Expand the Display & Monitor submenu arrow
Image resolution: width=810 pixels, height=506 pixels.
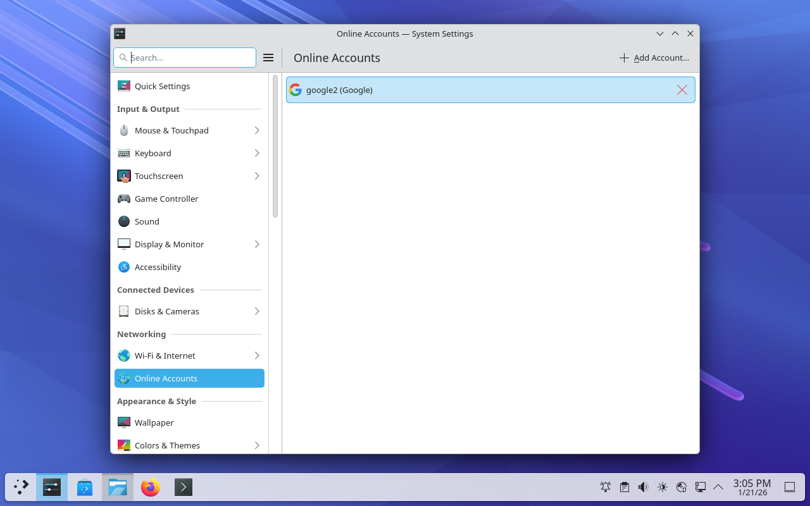pos(257,244)
